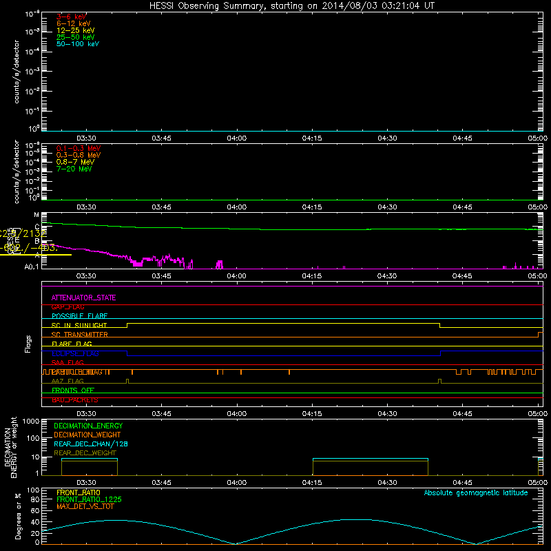Click the 03:45 tick below the GOES panel
Screen dimensions: 551x551
click(161, 276)
